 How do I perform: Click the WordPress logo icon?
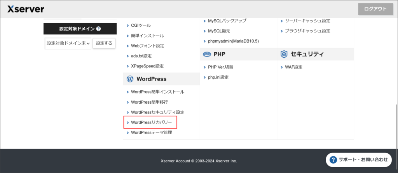130,79
